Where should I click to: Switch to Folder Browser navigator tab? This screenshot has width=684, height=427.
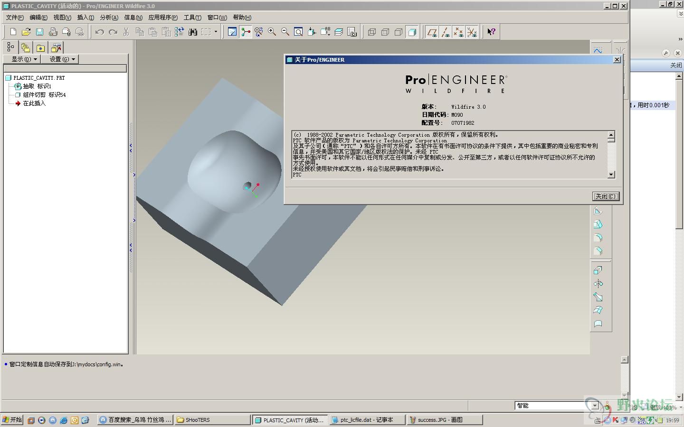coord(26,47)
